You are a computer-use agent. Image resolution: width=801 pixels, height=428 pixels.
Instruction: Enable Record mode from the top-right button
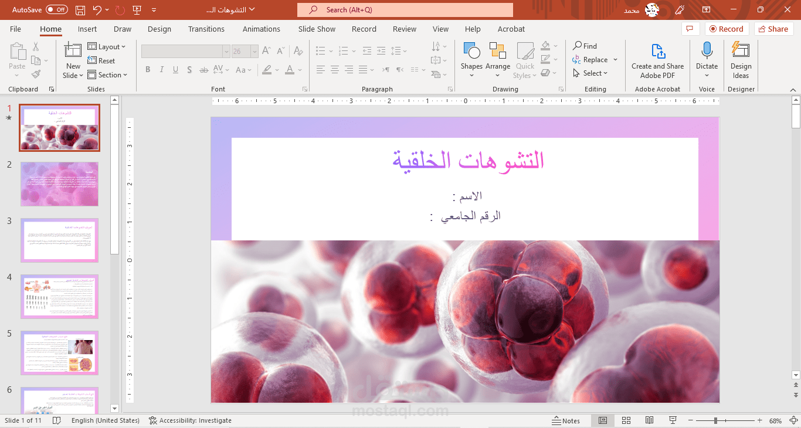727,28
